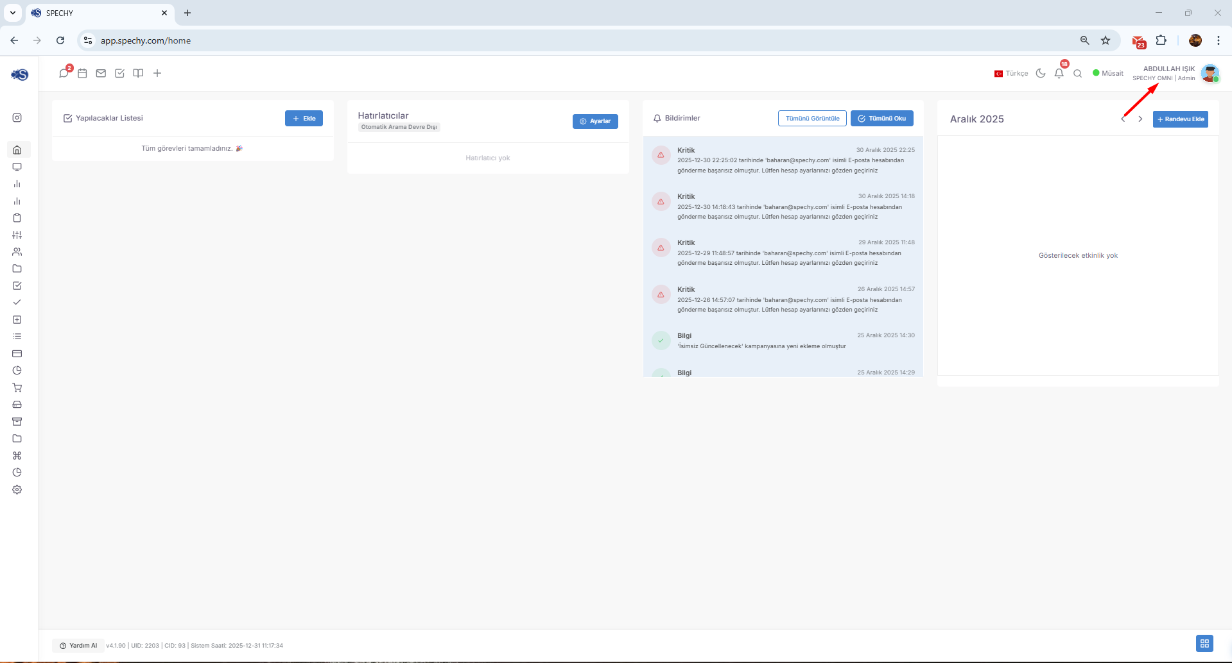Change the Müsait availability status
Viewport: 1232px width, 663px height.
pos(1108,73)
